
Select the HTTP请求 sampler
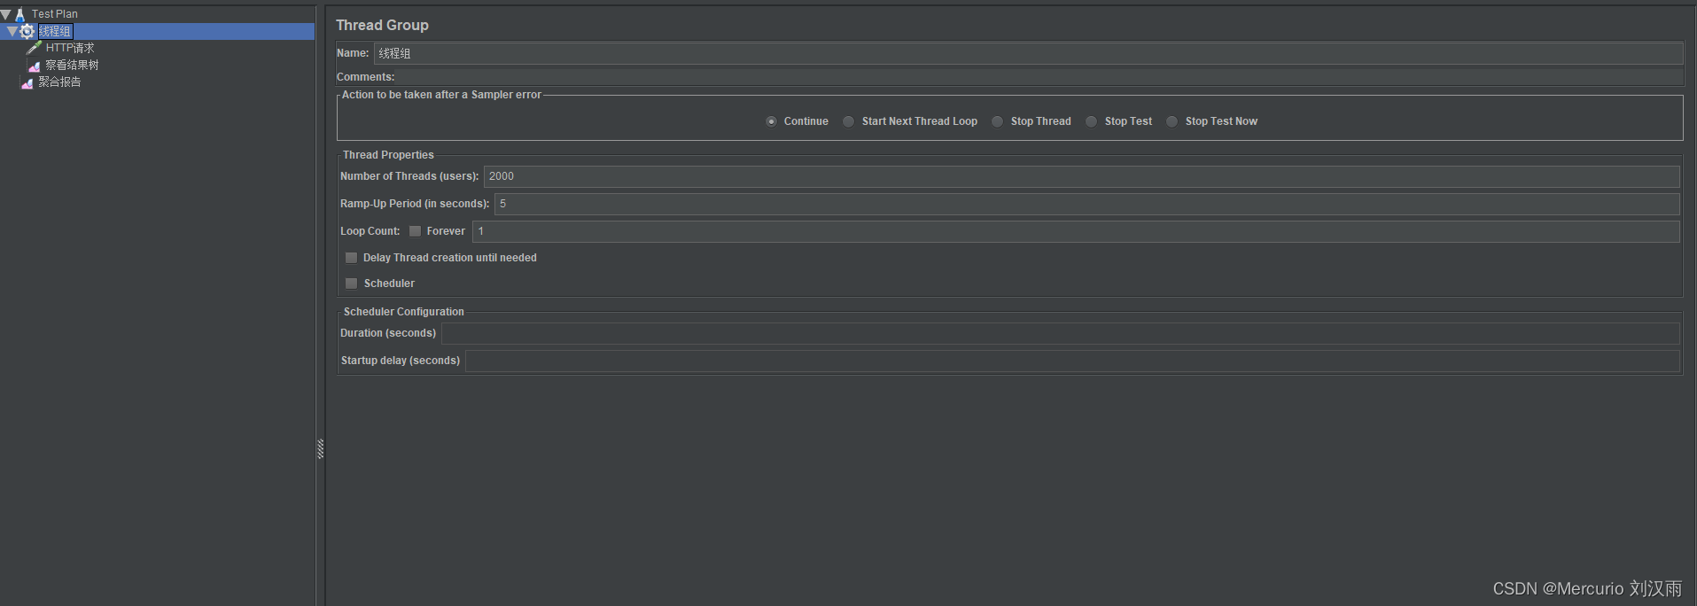click(70, 48)
